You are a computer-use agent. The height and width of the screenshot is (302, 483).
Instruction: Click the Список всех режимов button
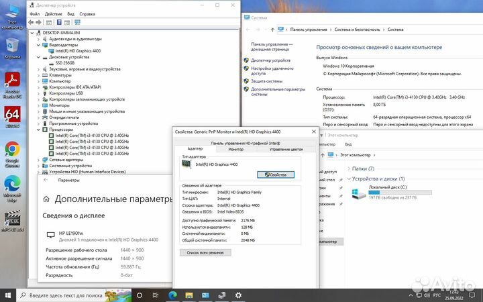tap(205, 253)
